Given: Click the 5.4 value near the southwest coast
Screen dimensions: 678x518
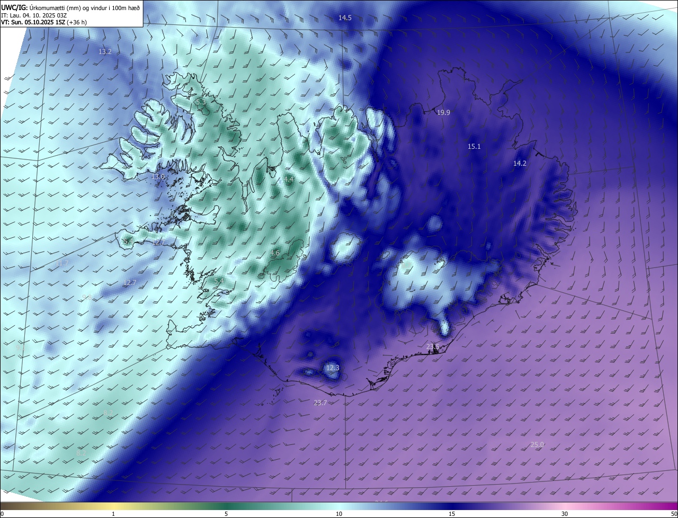Looking at the screenshot, I should pos(219,281).
